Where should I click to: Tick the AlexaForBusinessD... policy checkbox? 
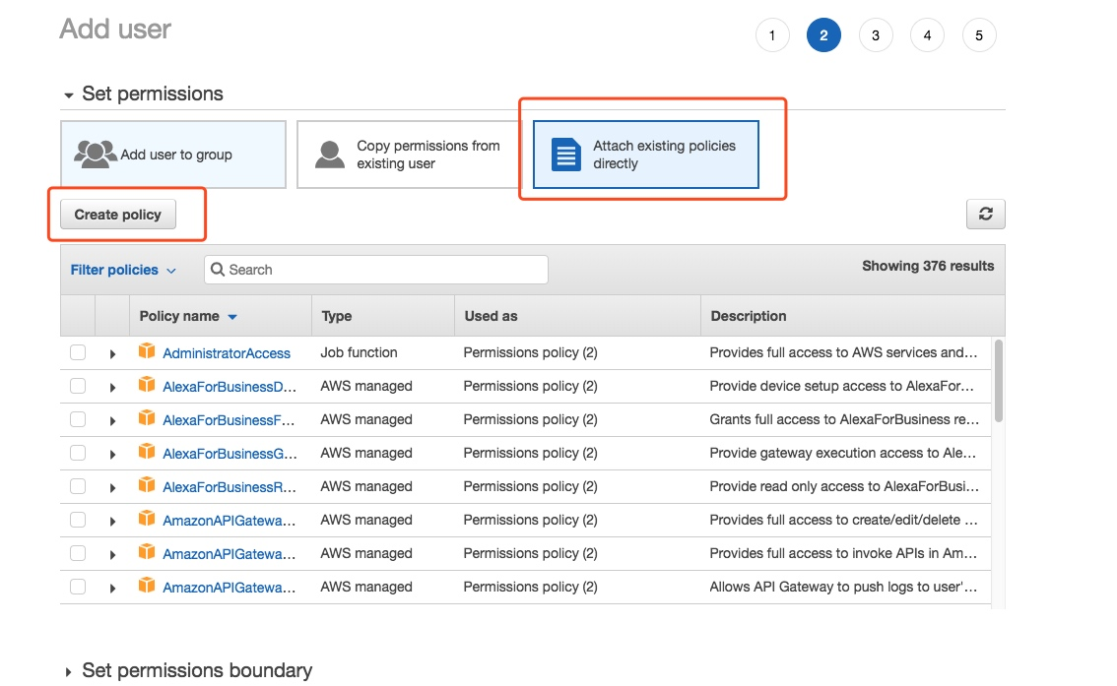tap(78, 386)
